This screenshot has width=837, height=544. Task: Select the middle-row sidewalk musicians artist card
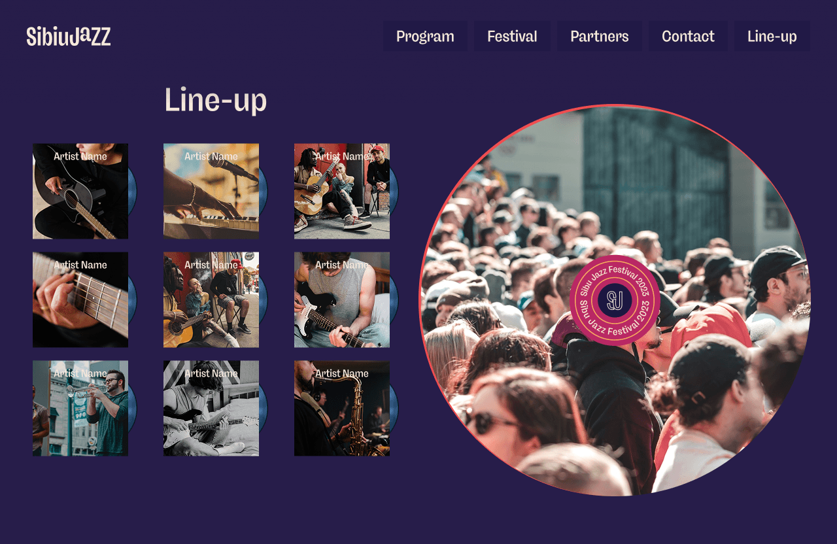tap(211, 299)
